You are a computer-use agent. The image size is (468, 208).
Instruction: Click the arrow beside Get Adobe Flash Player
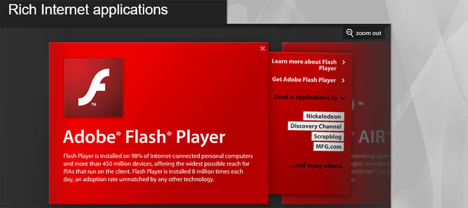pos(343,81)
